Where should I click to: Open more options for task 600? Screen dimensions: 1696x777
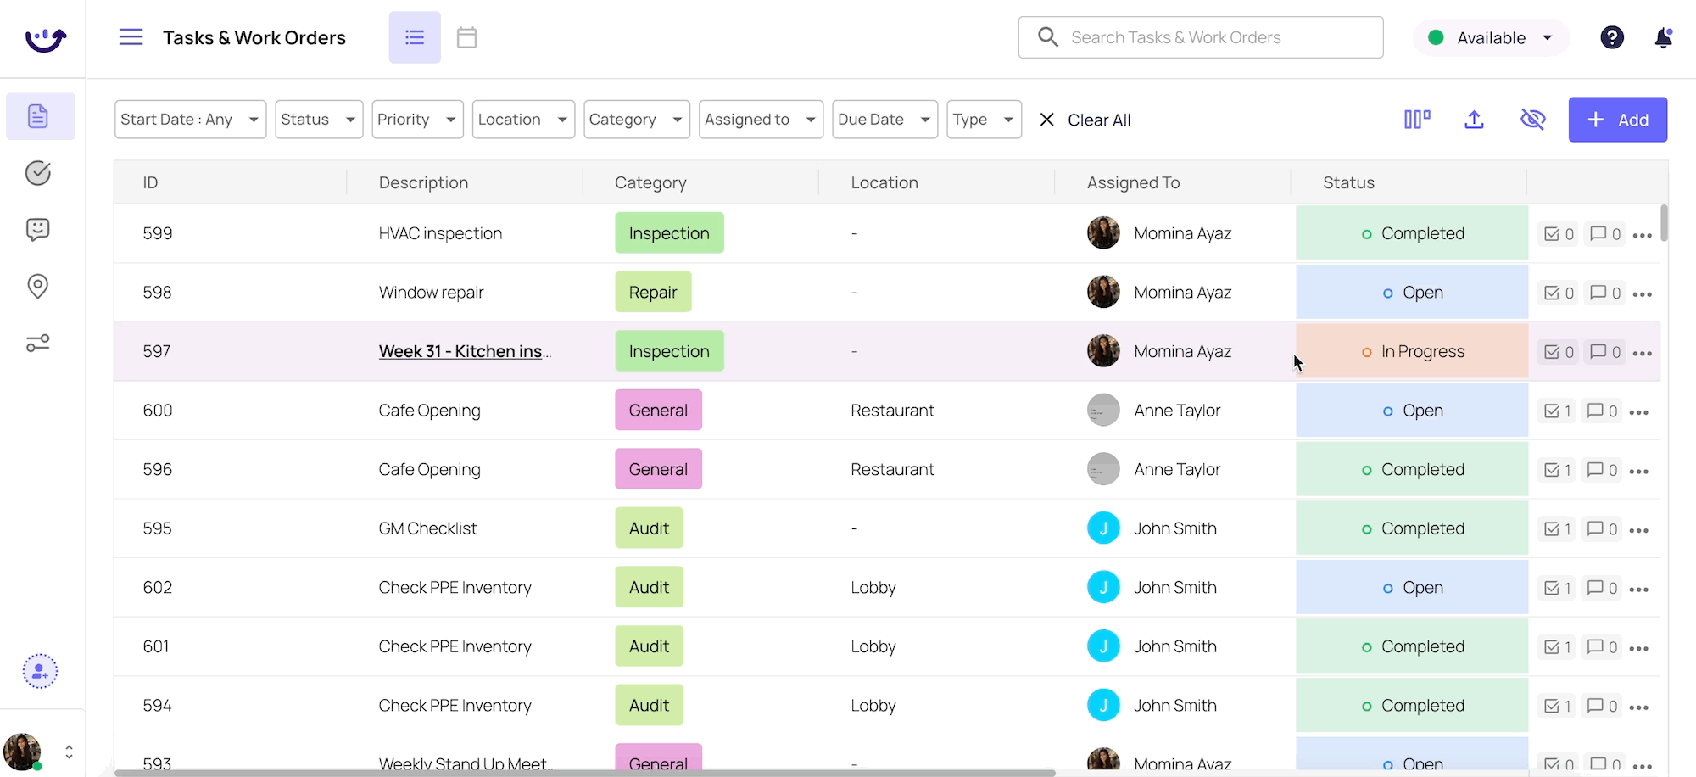(x=1639, y=412)
